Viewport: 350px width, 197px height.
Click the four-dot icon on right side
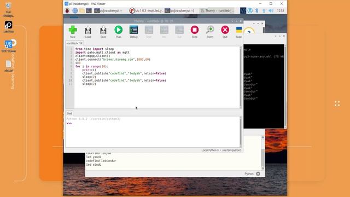(x=337, y=103)
